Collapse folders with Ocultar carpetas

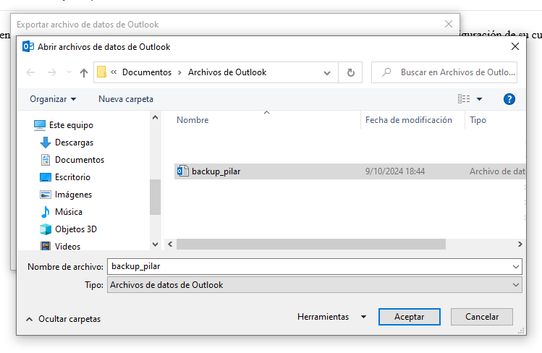(x=63, y=319)
